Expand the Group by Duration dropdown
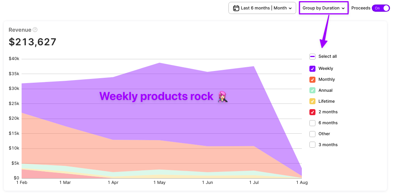Screen dimensions: 393x196 [x=323, y=8]
